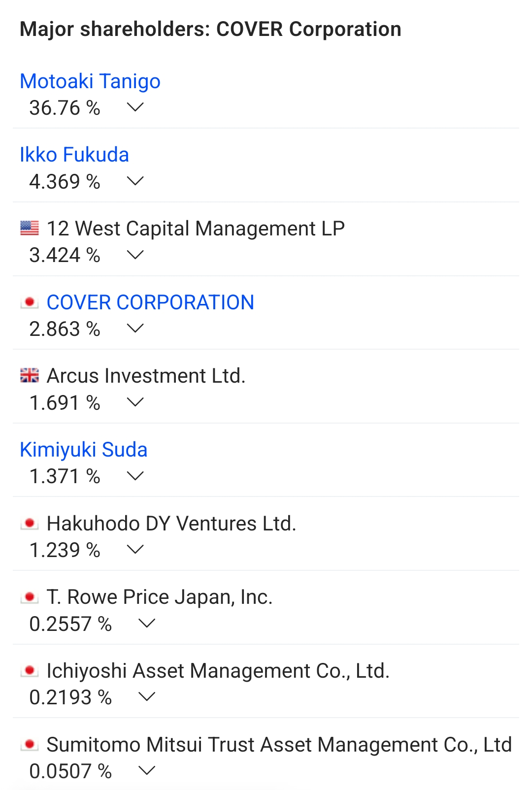Expand Hakuhodo DY Ventures 1.239 % chevron
Image resolution: width=532 pixels, height=790 pixels.
click(x=135, y=549)
